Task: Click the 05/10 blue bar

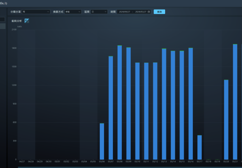Action: 138,111
